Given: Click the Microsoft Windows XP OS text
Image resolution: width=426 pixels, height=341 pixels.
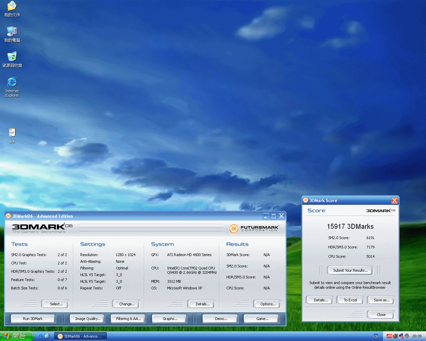Looking at the screenshot, I should (184, 288).
